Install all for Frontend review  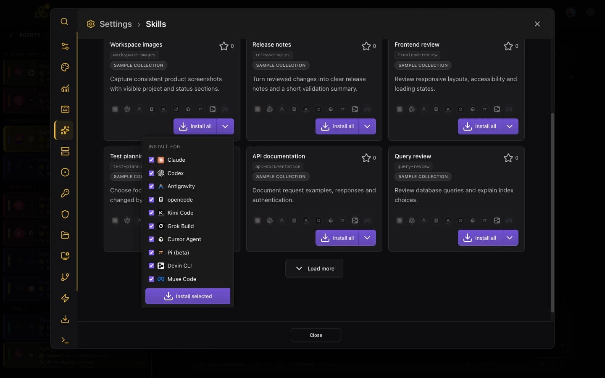[479, 126]
